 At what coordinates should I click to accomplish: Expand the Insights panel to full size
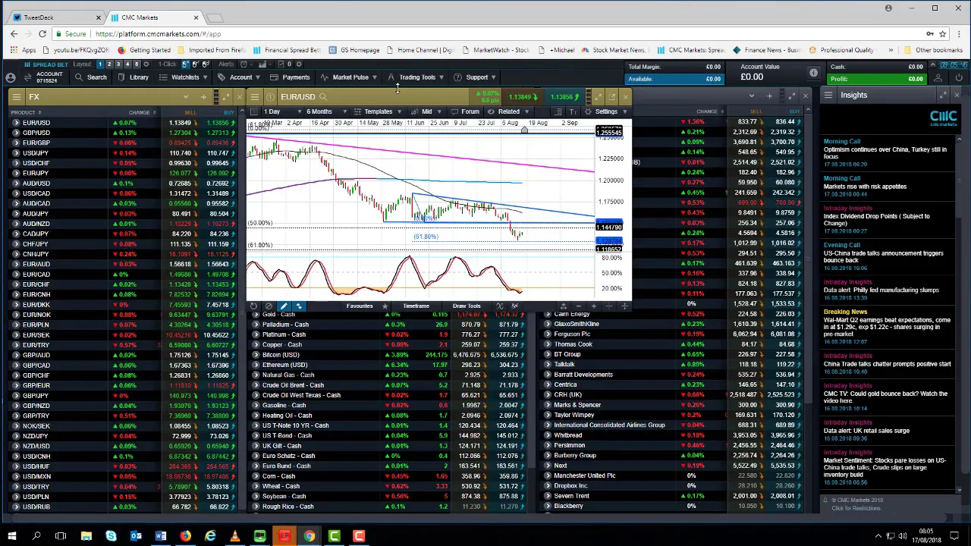coord(943,95)
